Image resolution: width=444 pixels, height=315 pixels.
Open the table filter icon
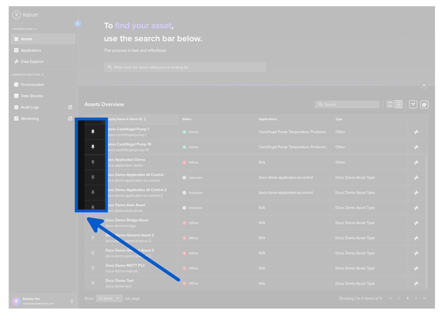[413, 105]
